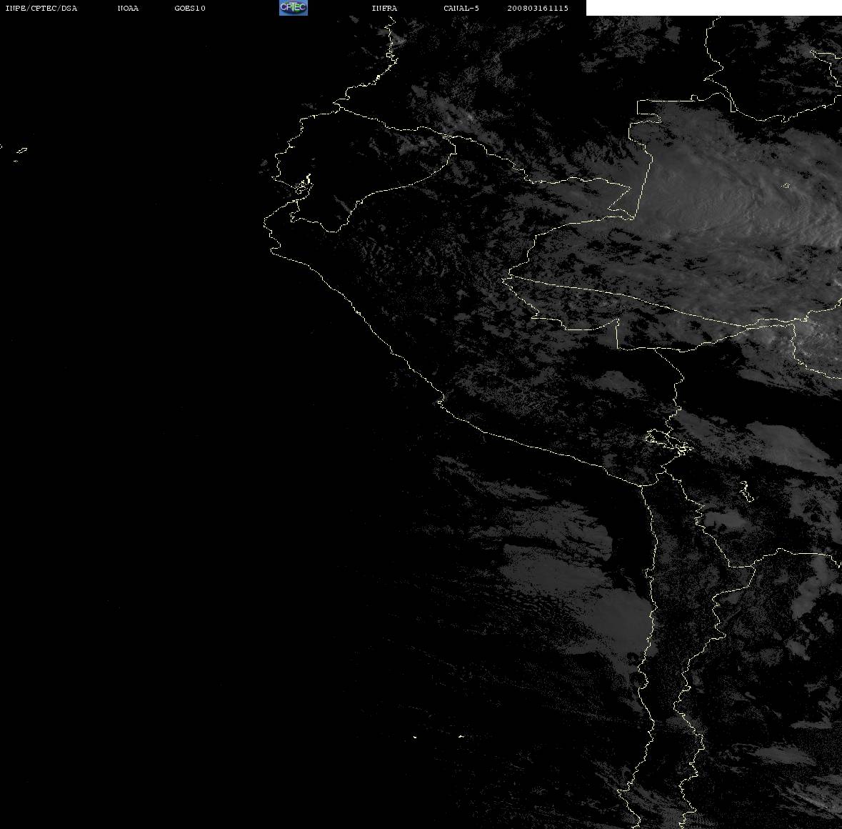The width and height of the screenshot is (842, 829).
Task: Select the GOES10 satellite label
Action: coord(190,8)
